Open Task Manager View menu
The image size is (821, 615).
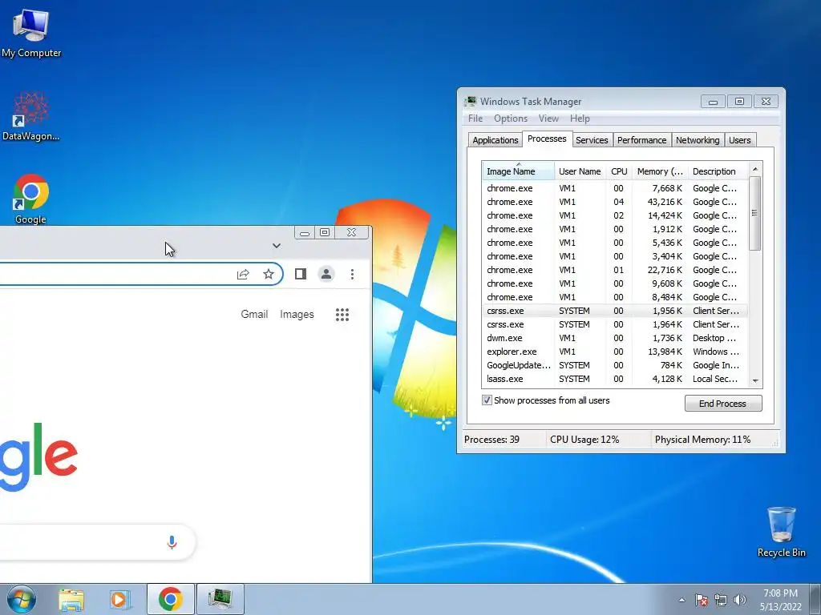[x=548, y=119]
